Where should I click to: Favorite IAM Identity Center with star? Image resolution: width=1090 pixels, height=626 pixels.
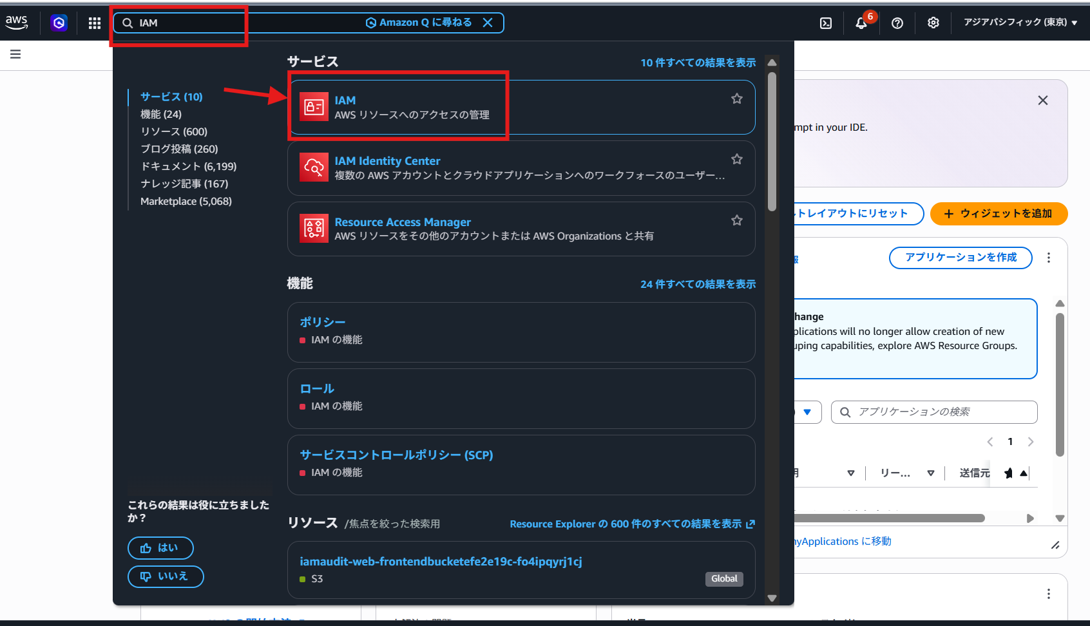(737, 159)
